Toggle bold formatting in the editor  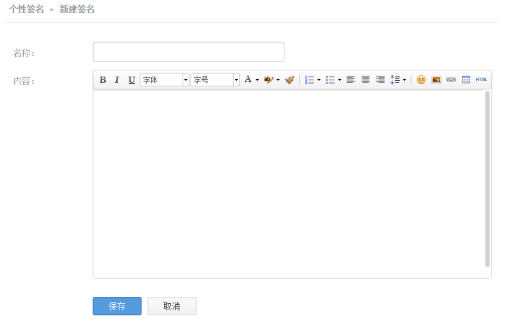[103, 80]
